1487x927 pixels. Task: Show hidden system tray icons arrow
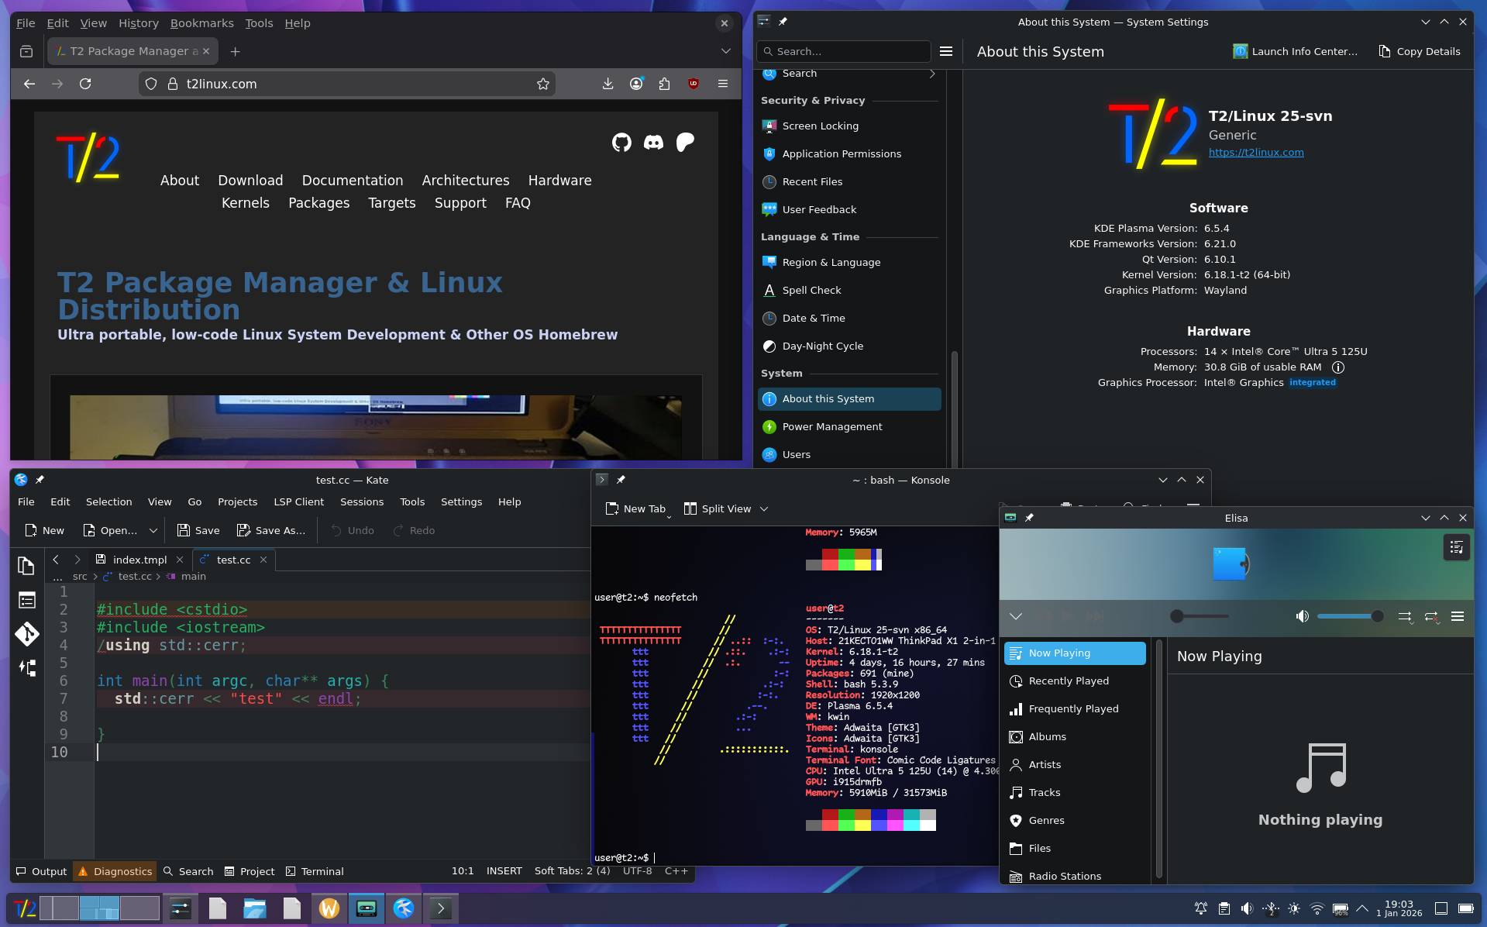point(1362,908)
